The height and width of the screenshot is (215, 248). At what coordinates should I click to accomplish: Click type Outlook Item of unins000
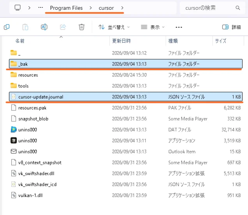pos(182,151)
